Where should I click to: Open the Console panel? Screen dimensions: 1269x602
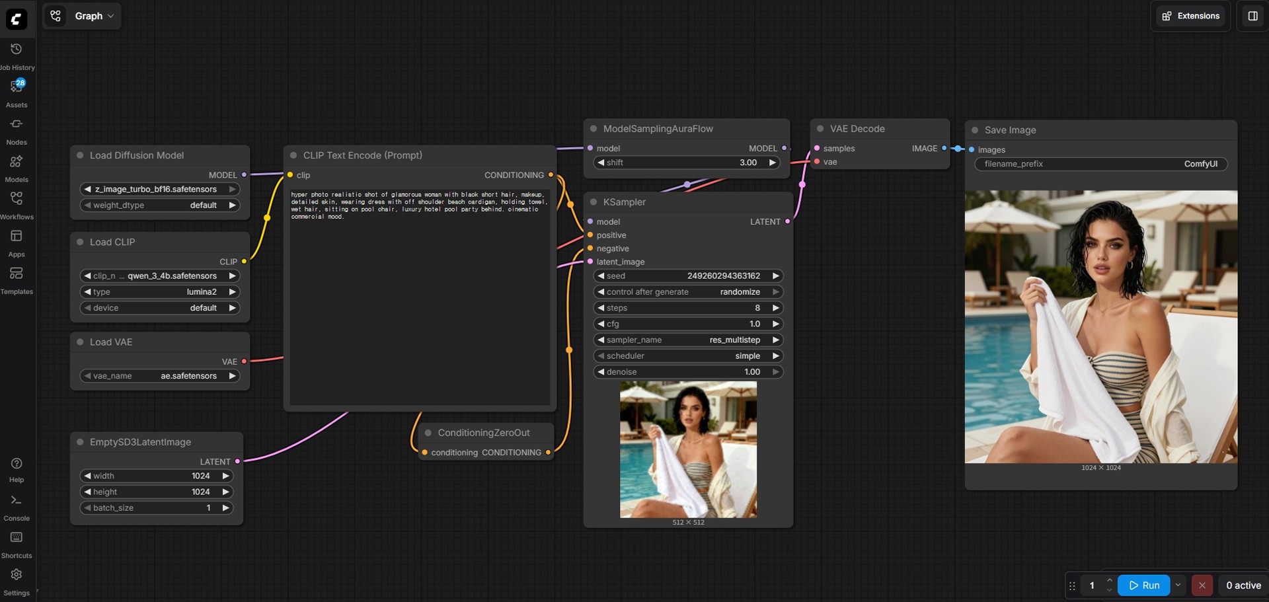point(17,502)
